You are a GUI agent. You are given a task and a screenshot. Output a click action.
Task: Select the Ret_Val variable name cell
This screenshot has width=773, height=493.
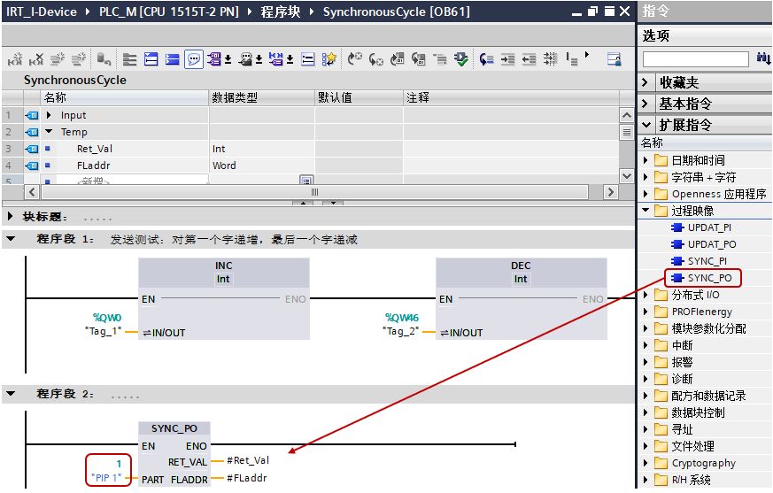click(x=95, y=149)
